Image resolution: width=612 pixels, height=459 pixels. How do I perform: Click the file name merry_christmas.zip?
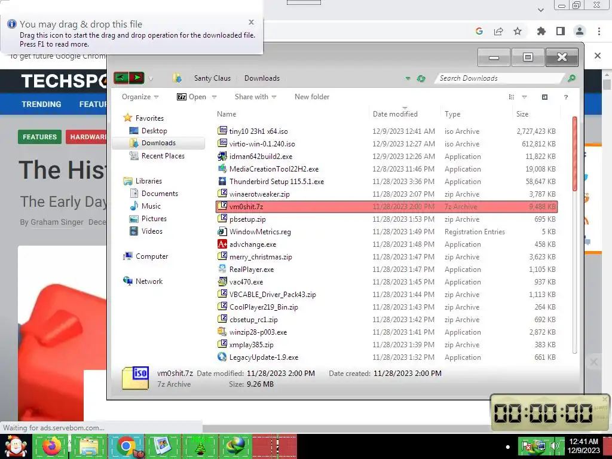pos(261,257)
